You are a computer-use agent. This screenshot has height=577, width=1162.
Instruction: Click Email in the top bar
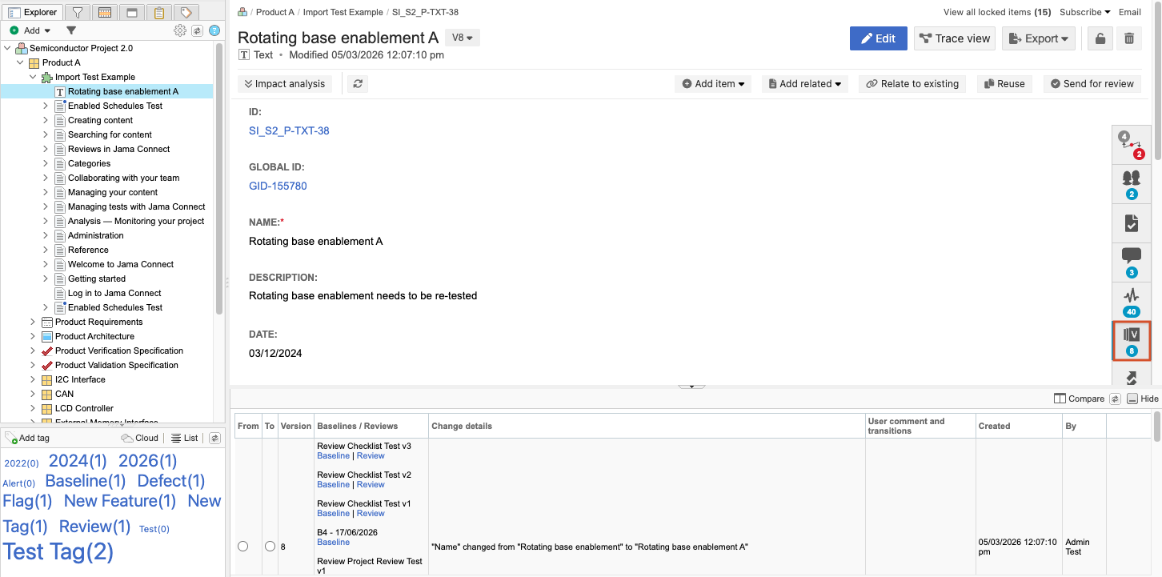1129,12
